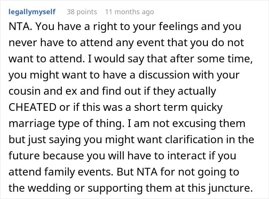Click the word 'interact' in the comment
The image size is (269, 199).
click(187, 156)
